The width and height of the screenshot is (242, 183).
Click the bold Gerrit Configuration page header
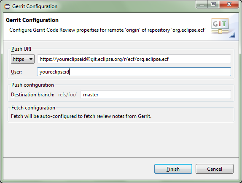[x=32, y=20]
